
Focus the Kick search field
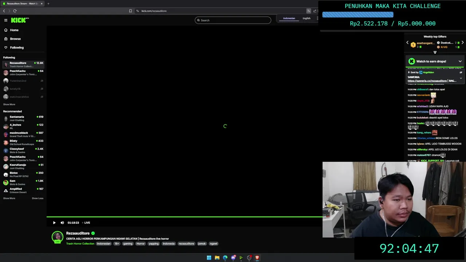[233, 20]
